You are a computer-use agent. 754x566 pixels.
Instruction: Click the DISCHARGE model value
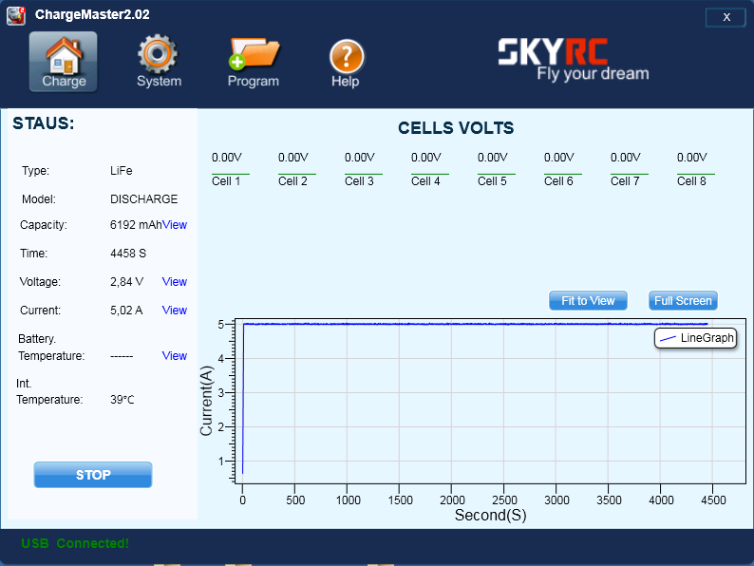point(143,199)
